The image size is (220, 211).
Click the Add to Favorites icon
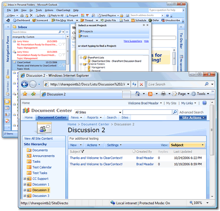point(33,94)
